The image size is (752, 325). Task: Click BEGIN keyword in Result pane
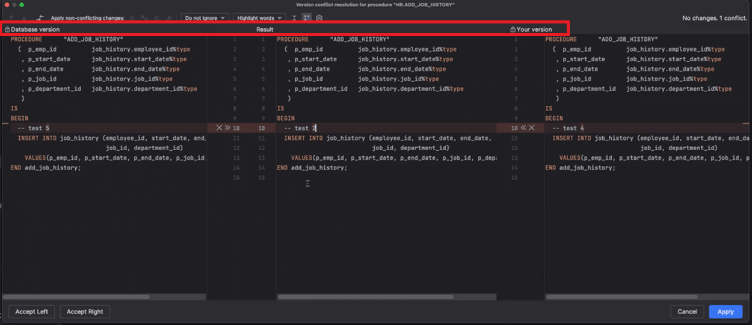(x=286, y=118)
